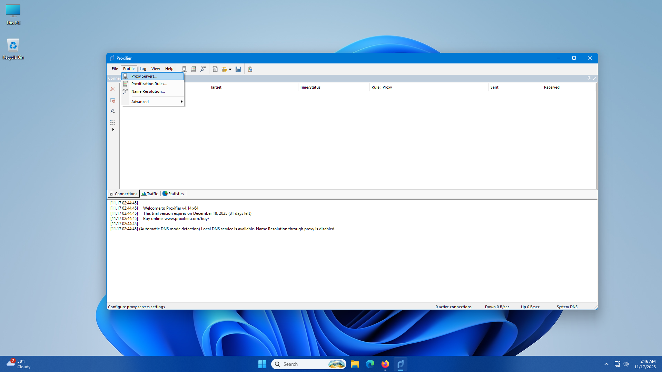This screenshot has height=372, width=662.
Task: Click 'Up 0 B/sec' status bar entry
Action: [x=530, y=307]
